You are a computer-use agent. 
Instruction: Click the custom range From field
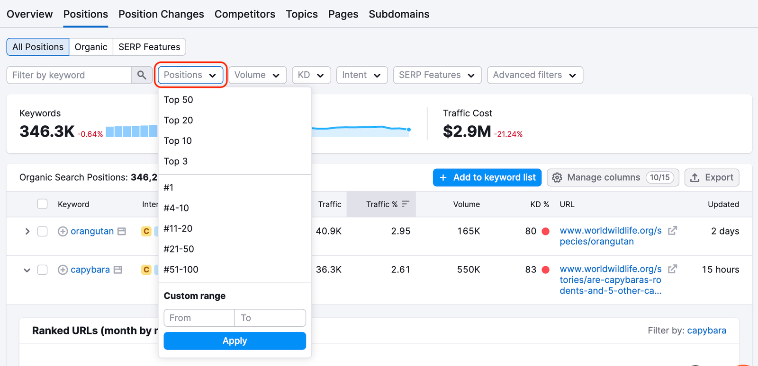(x=199, y=318)
